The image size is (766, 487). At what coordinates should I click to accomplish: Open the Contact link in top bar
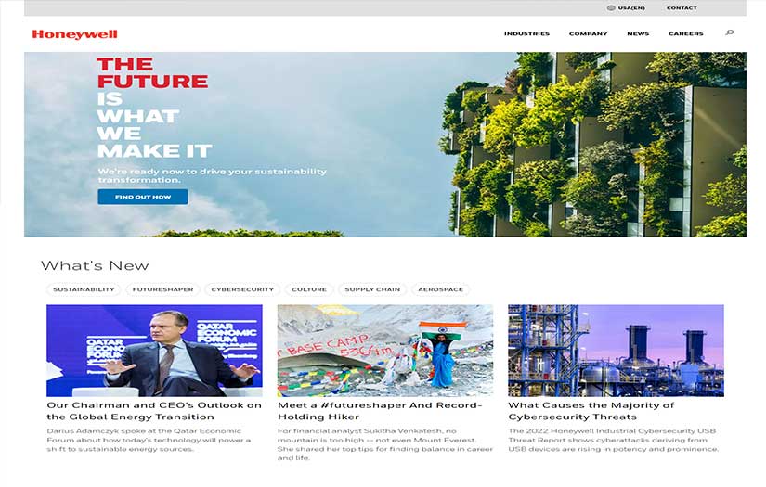(x=682, y=8)
